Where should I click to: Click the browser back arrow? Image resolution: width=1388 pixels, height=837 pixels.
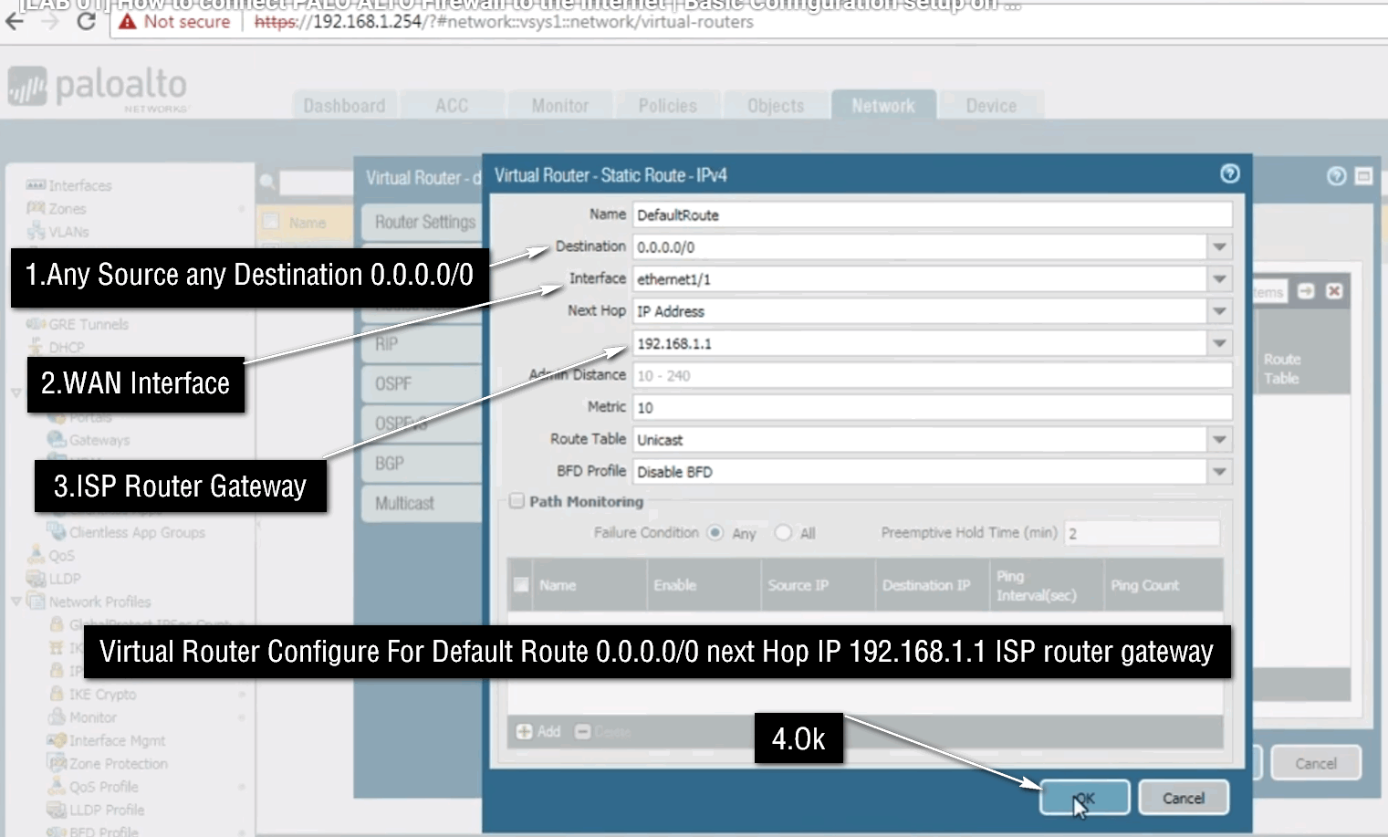[x=15, y=21]
